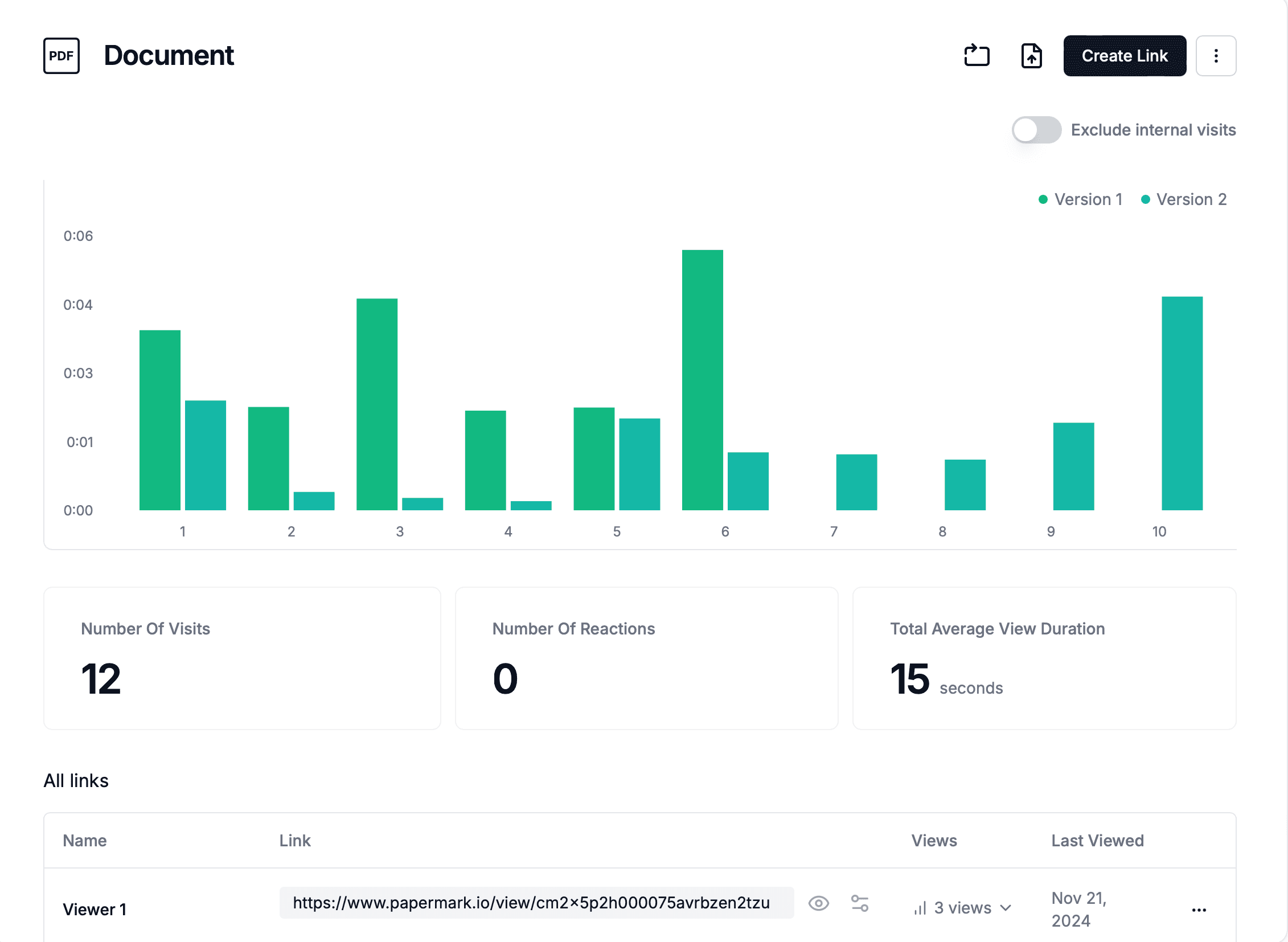Click the PDF file type icon
Viewport: 1288px width, 942px height.
click(60, 55)
